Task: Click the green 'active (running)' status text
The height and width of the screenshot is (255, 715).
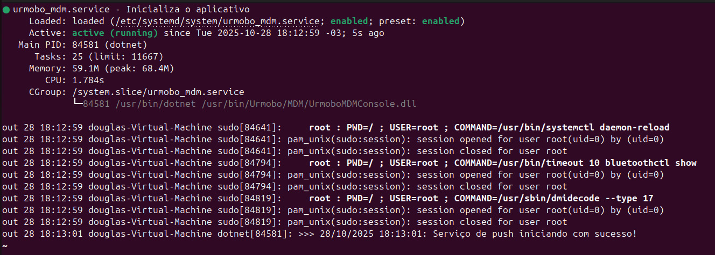Action: [115, 33]
